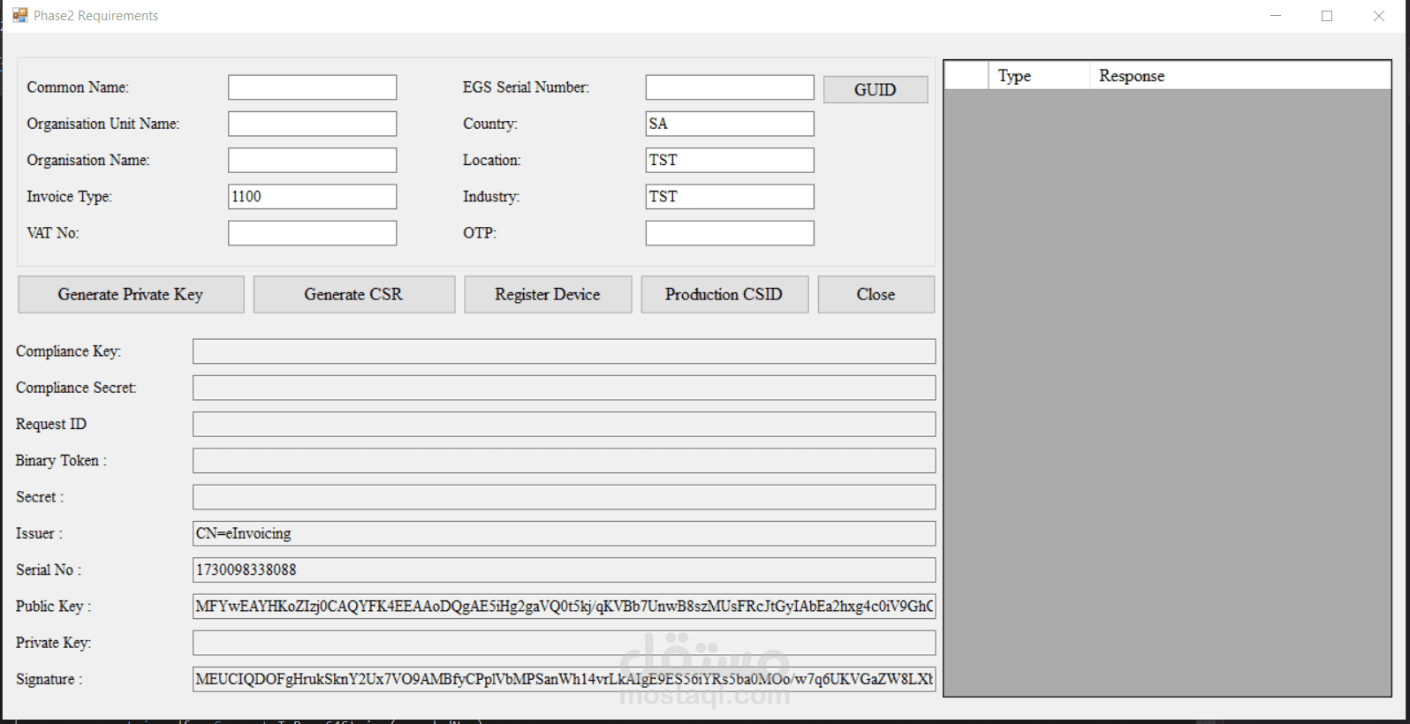Click the Public Key text box
Viewport: 1410px width, 724px height.
pos(564,607)
